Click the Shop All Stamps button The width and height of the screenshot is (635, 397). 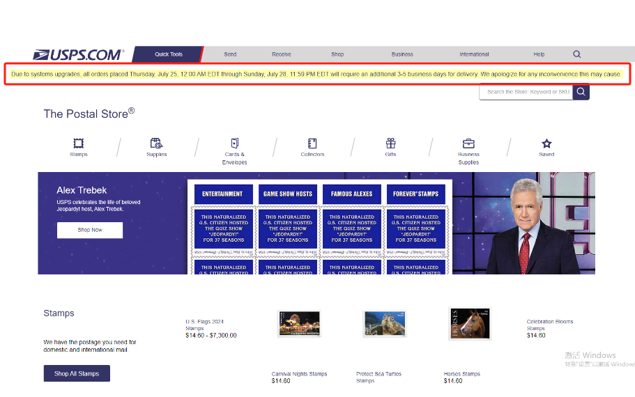[x=77, y=373]
